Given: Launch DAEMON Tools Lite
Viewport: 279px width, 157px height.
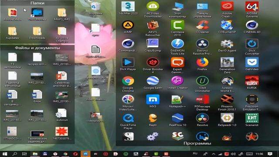Looking at the screenshot, I should click(177, 44).
